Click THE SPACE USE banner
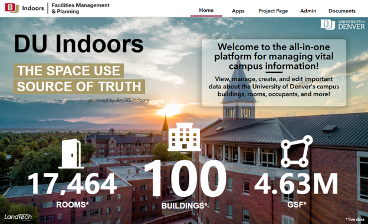This screenshot has width=368, height=224. pos(68,71)
